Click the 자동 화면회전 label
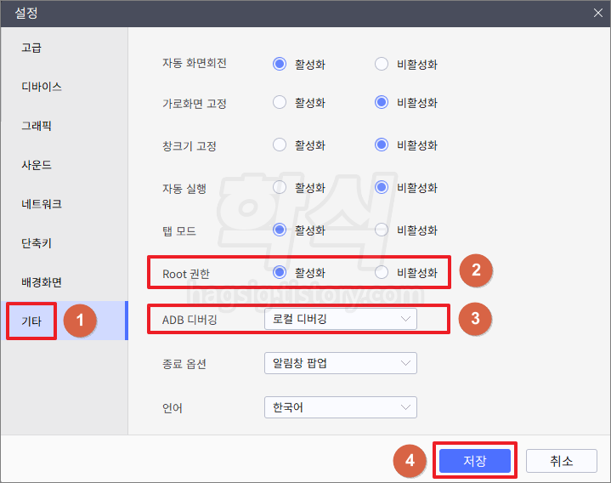Image resolution: width=611 pixels, height=483 pixels. [194, 63]
